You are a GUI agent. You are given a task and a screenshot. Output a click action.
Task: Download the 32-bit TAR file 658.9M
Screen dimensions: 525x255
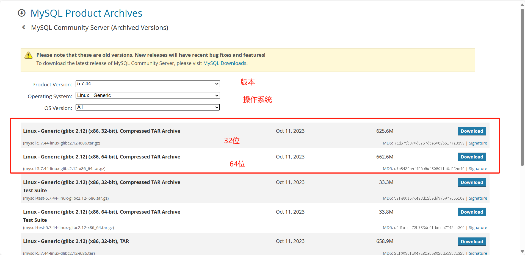coord(472,242)
